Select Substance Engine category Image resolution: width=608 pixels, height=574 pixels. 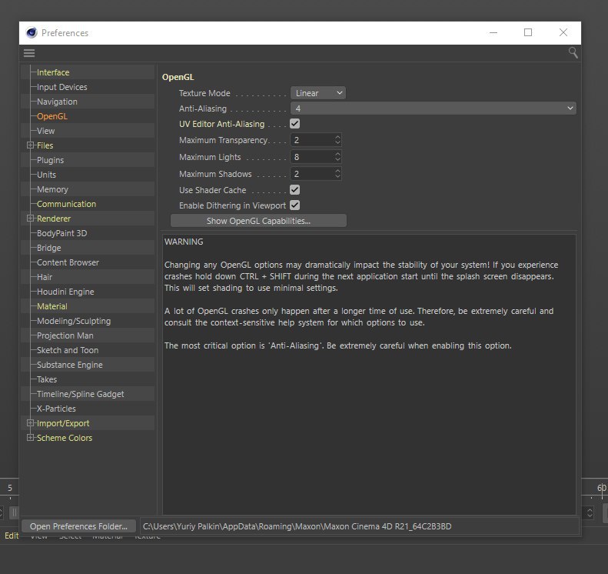(70, 365)
